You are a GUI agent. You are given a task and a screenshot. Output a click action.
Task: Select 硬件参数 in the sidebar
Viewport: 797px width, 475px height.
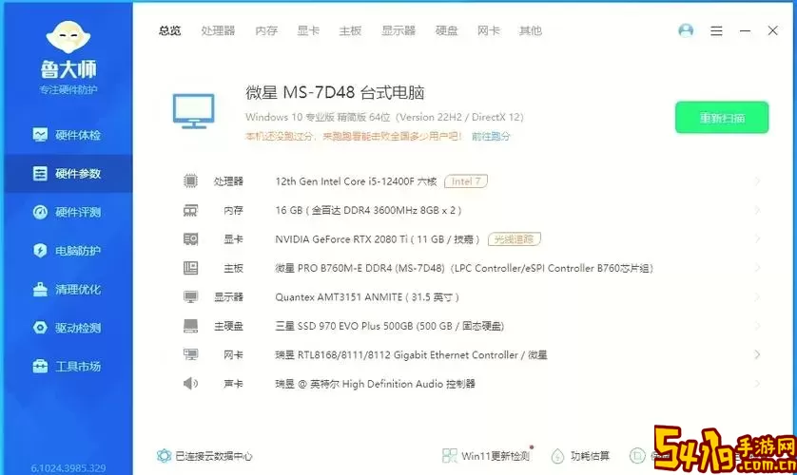pyautogui.click(x=68, y=174)
